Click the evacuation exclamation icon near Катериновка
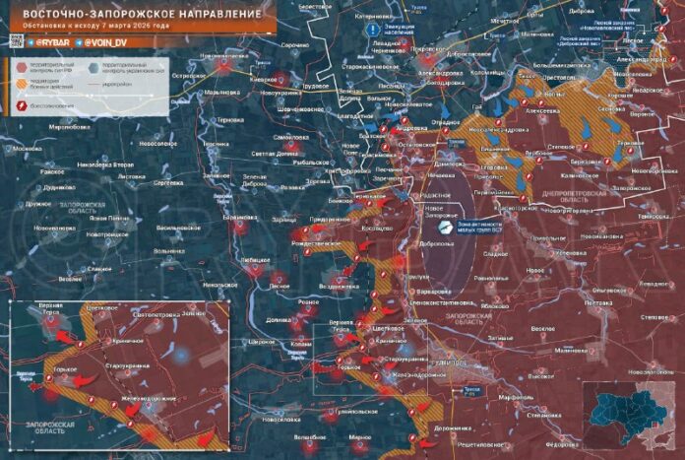This screenshot has height=460, width=685. click(x=375, y=31)
